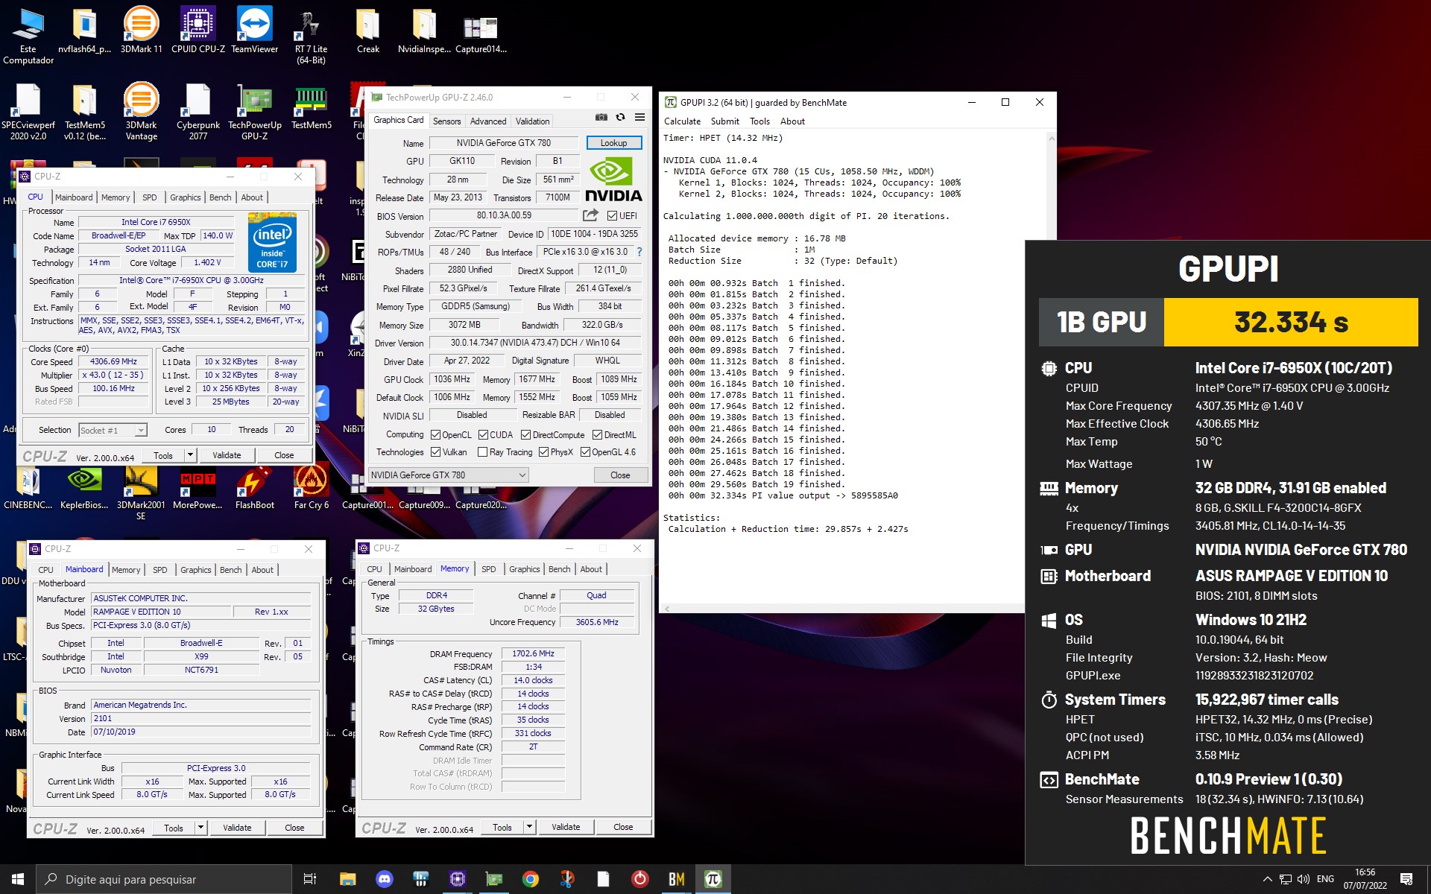Open the Creak folder on the desktop
The image size is (1431, 894).
point(367,30)
